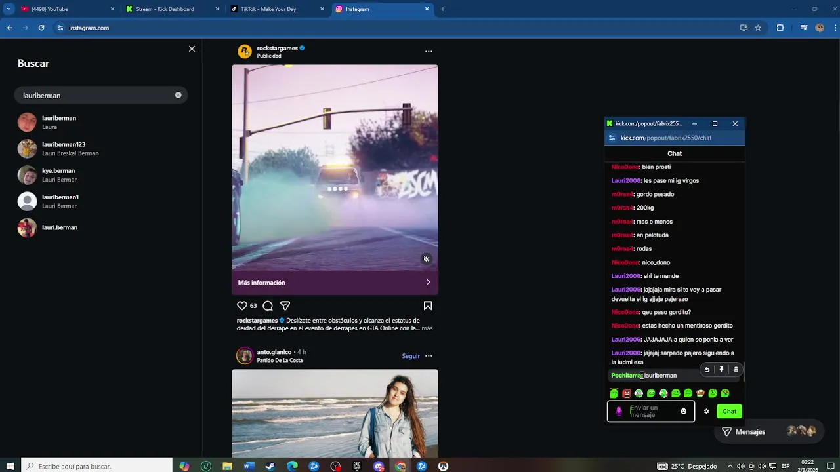Save the rockstargames post with bookmark
The height and width of the screenshot is (472, 840).
428,305
